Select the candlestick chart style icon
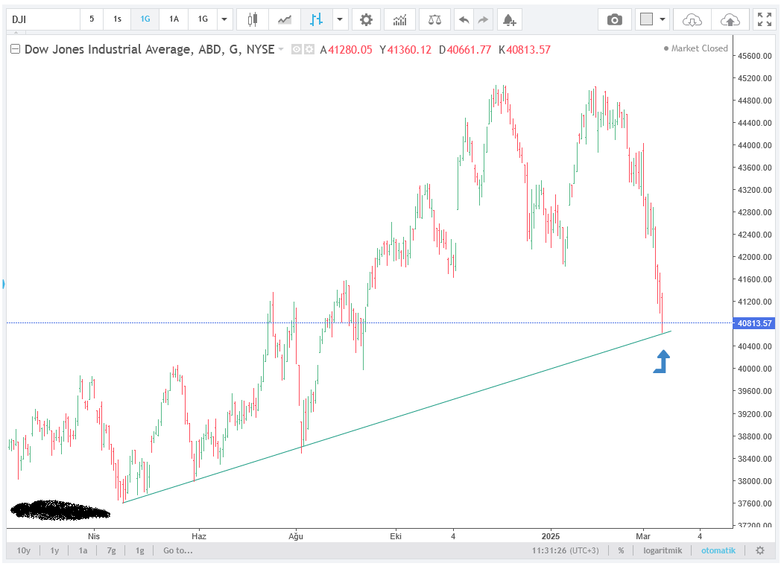Viewport: 784px width, 569px height. (x=253, y=19)
